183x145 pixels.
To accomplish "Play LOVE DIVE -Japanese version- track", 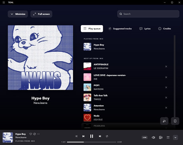I will pos(110,75).
